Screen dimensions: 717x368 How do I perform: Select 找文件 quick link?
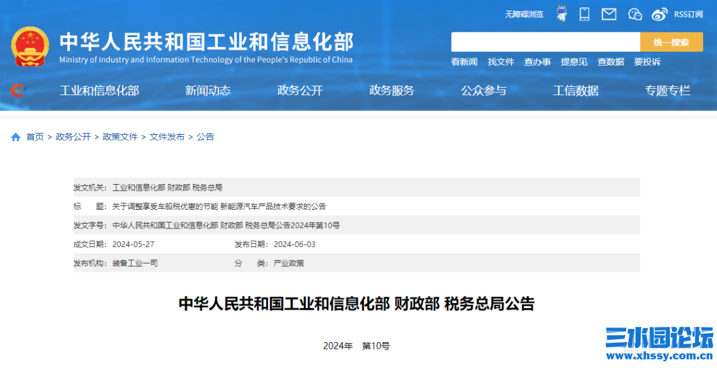501,62
